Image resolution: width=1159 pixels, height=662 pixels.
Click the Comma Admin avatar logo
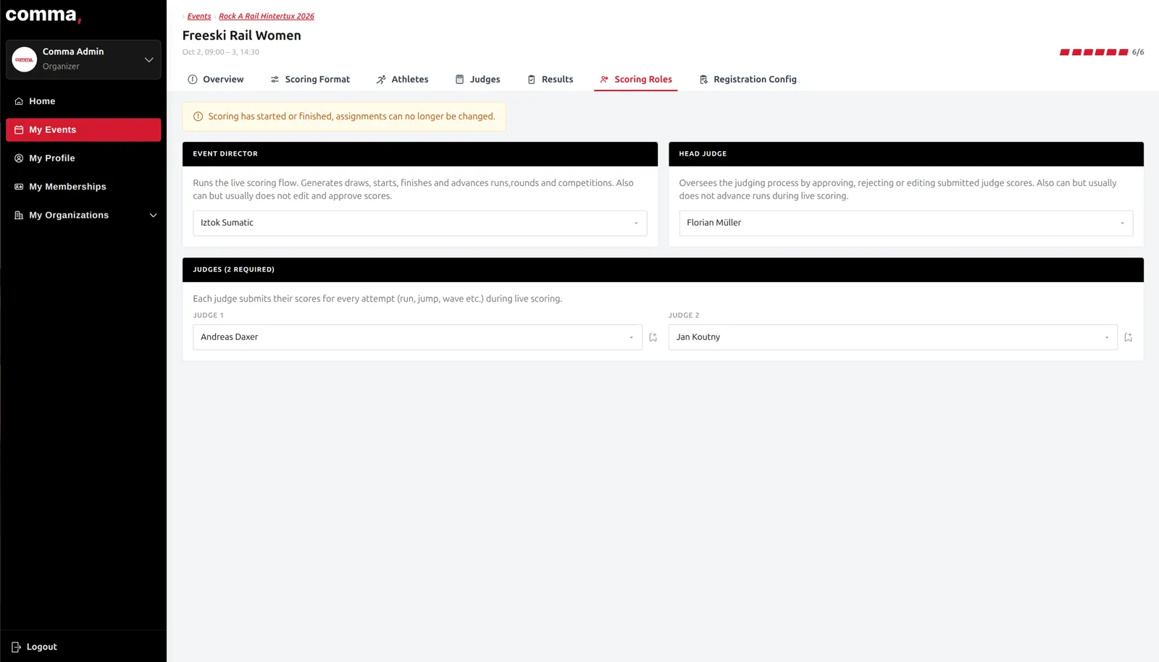tap(25, 59)
